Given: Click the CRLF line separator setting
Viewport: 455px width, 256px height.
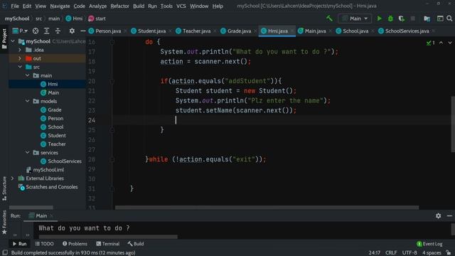Looking at the screenshot, I should [391, 253].
